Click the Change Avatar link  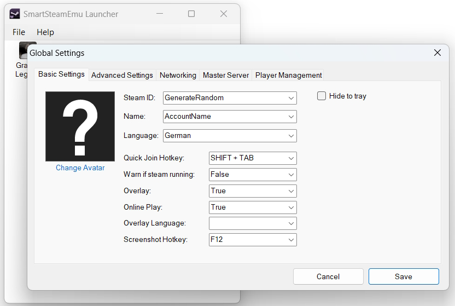coord(80,168)
